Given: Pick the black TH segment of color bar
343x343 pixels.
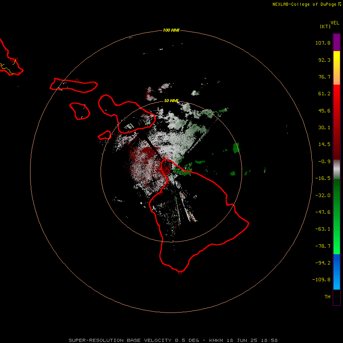Looking at the screenshot, I should (x=337, y=297).
